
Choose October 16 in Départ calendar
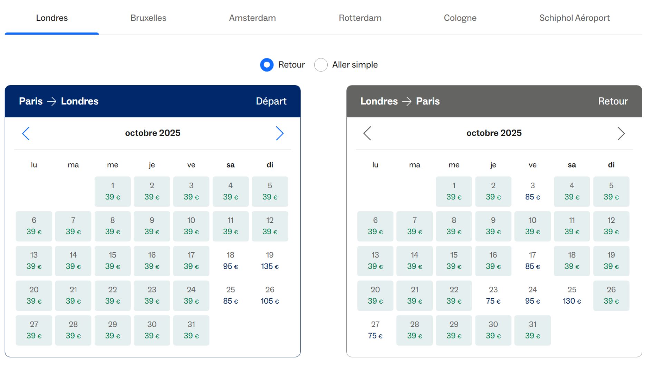(152, 261)
